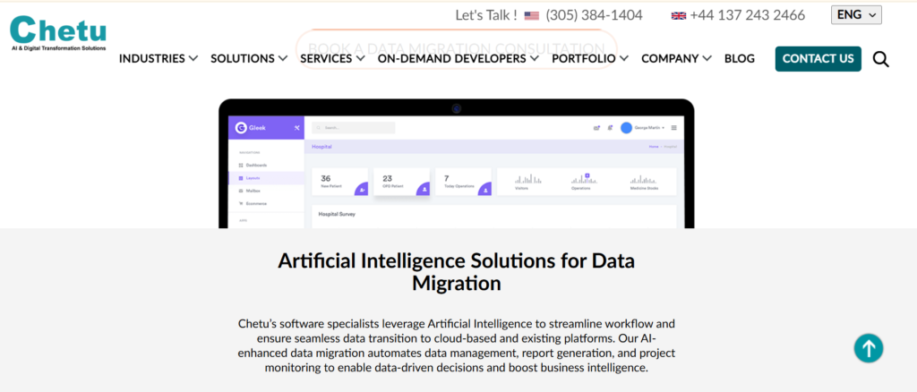Screen dimensions: 917x392
Task: Click the George Martin avatar in the mockup
Action: 626,128
